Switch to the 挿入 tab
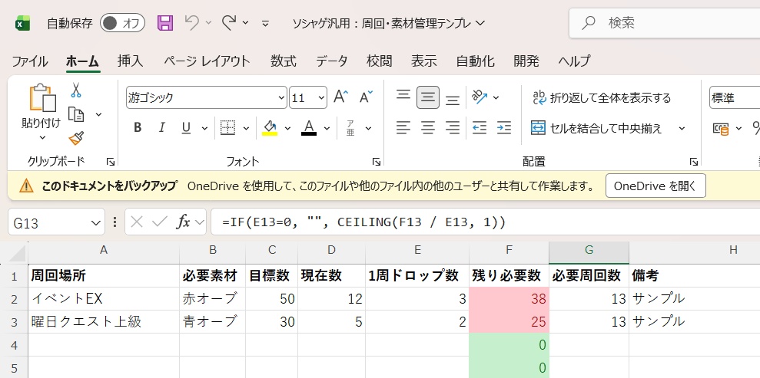This screenshot has height=378, width=760. pos(131,61)
